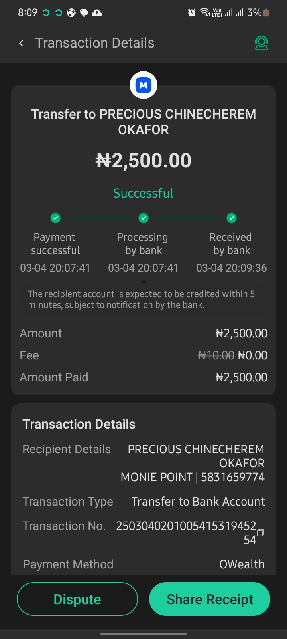
Task: Tap the recipient account number 5831659774
Action: (x=233, y=477)
